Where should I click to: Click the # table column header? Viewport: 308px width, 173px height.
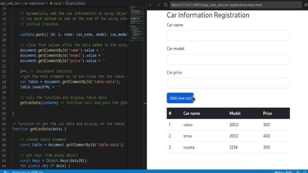[170, 113]
